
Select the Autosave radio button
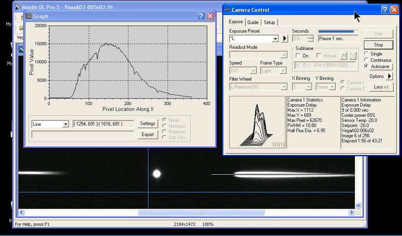[x=366, y=66]
